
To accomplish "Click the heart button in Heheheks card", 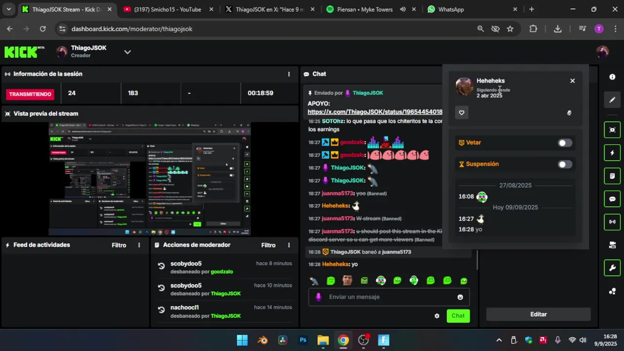I will 462,113.
